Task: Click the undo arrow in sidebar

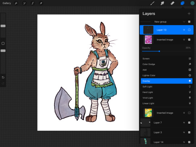Action: 3,78
